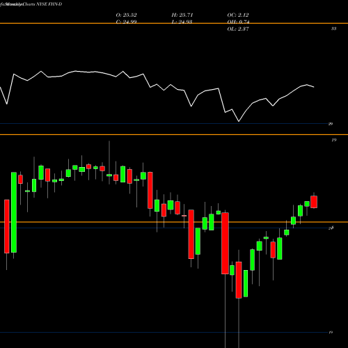
Task: Click the 29 axis label on the indicator panel
Action: coord(331,124)
